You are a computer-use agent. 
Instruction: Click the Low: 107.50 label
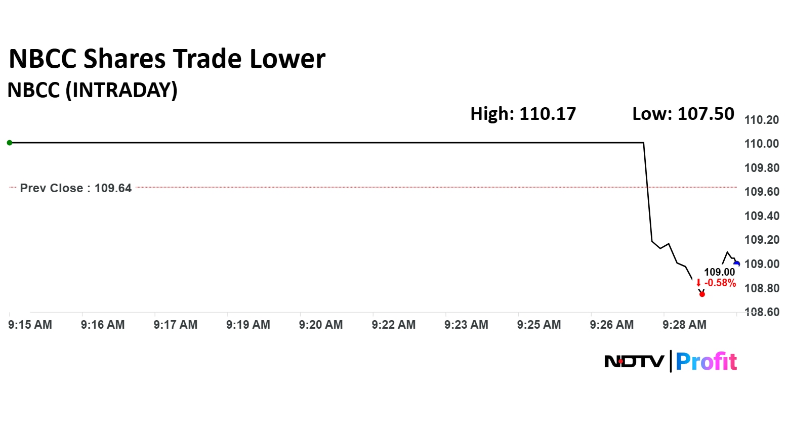pos(683,114)
